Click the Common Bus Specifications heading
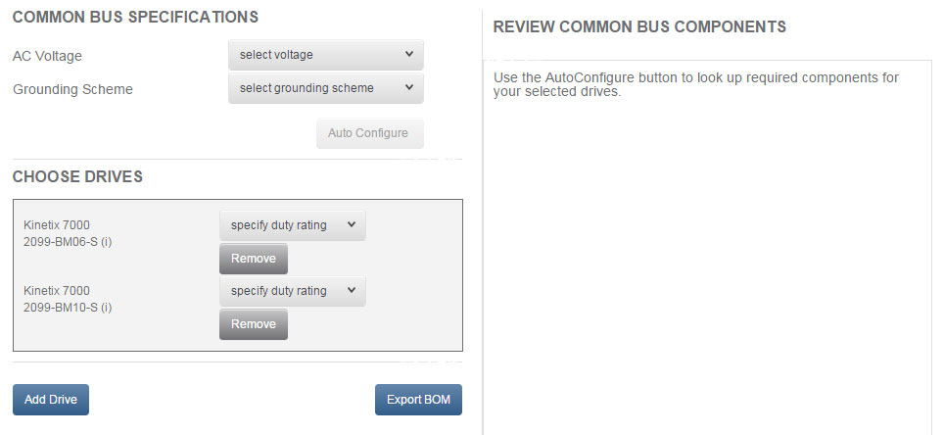The image size is (944, 435). coord(135,17)
